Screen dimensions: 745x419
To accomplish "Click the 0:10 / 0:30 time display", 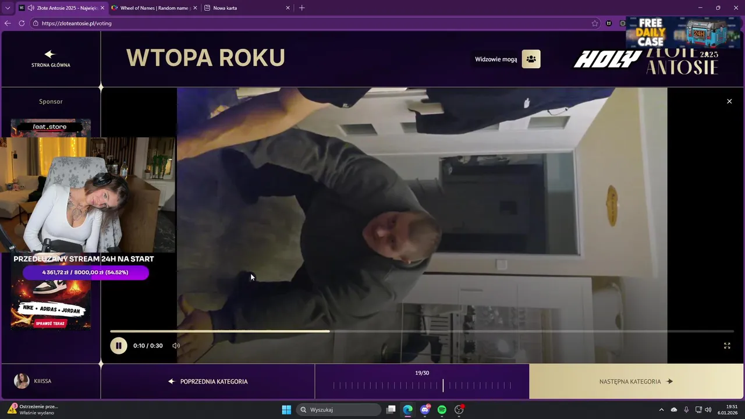I will [148, 346].
